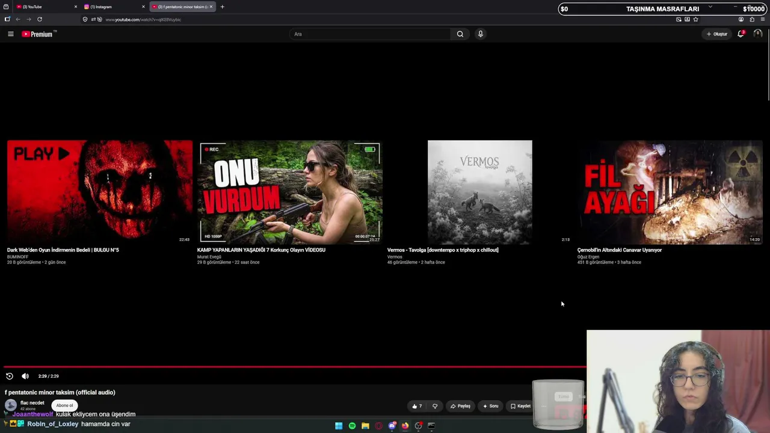Subscribe with the Abone ol button
The height and width of the screenshot is (433, 770).
[x=64, y=405]
